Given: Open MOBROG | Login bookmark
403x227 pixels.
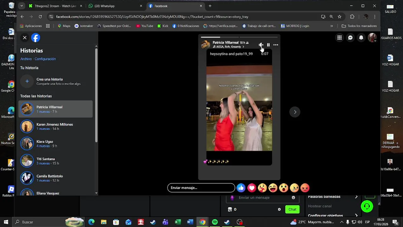Looking at the screenshot, I should coord(295,26).
